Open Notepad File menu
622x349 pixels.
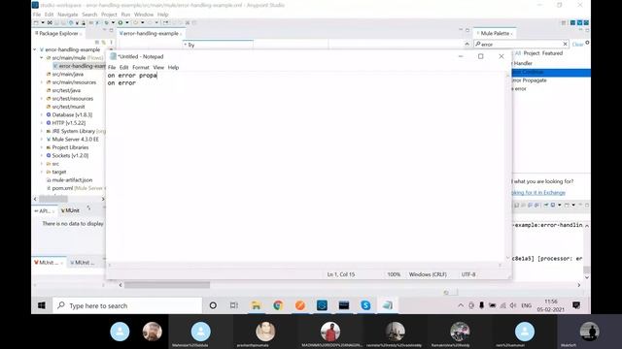tap(112, 67)
